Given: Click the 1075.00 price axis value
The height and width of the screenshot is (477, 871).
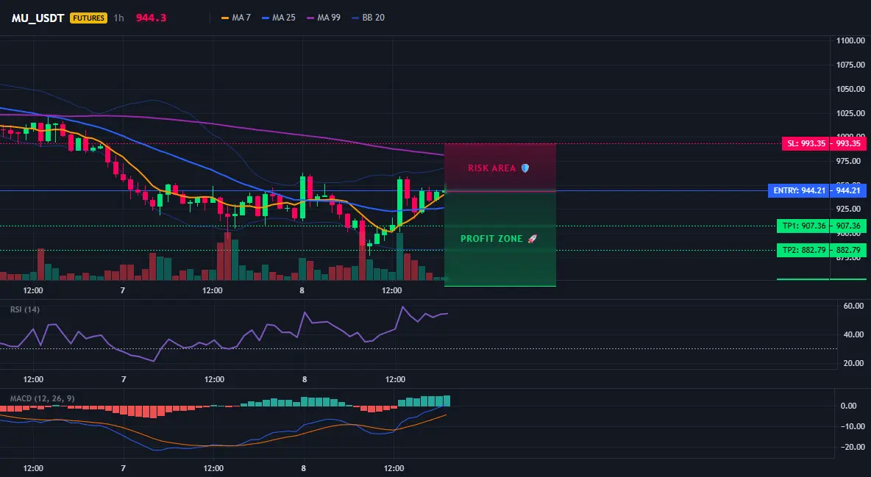Looking at the screenshot, I should pos(850,65).
